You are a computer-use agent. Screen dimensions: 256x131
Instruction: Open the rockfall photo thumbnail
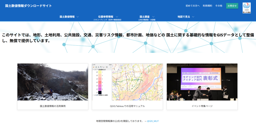coord(53,82)
